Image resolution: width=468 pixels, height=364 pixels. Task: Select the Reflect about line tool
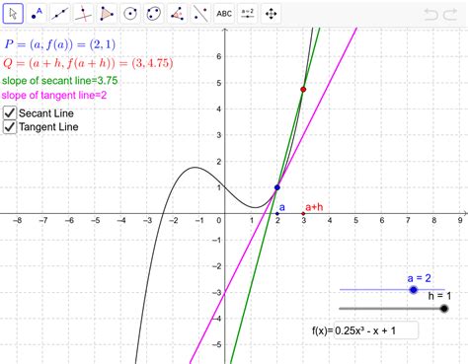coord(200,14)
